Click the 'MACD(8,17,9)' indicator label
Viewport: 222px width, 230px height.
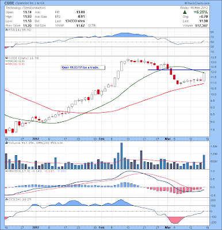tap(20, 171)
